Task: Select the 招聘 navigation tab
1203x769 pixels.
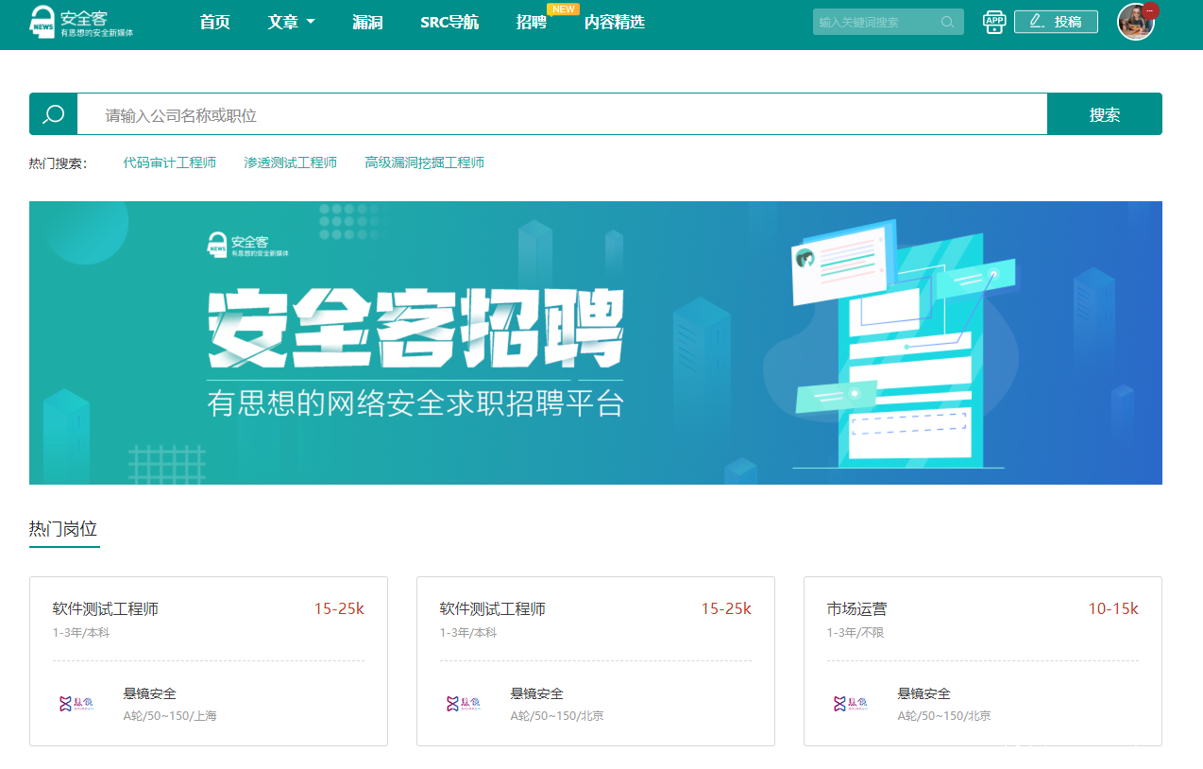Action: coord(532,22)
